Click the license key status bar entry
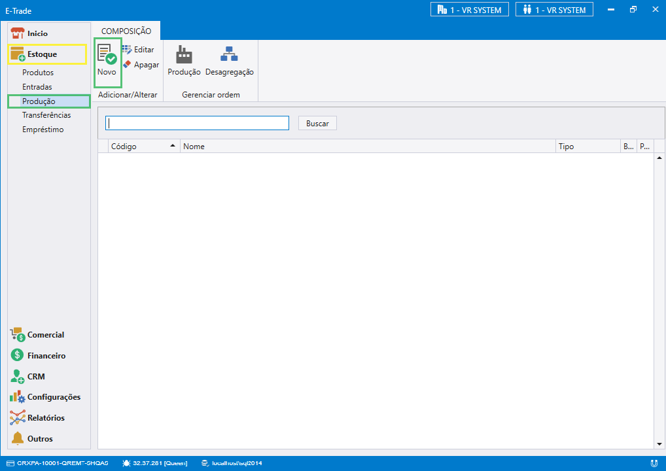 point(58,463)
